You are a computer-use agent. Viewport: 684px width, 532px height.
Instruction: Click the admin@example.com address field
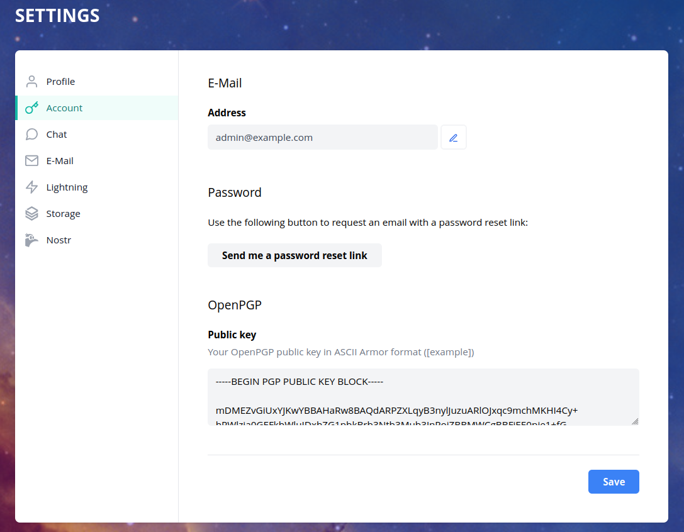point(322,137)
